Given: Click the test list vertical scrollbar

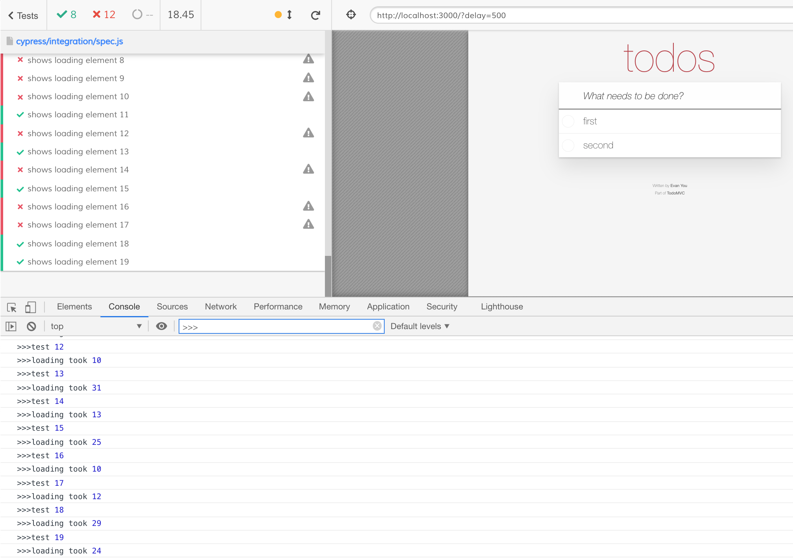Looking at the screenshot, I should (x=328, y=276).
